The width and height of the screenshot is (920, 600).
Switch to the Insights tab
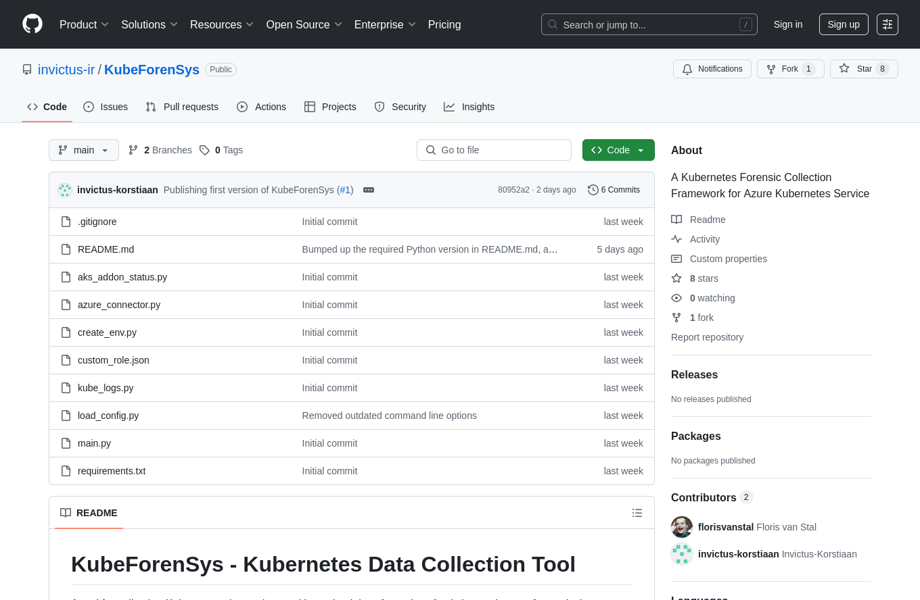pyautogui.click(x=469, y=107)
